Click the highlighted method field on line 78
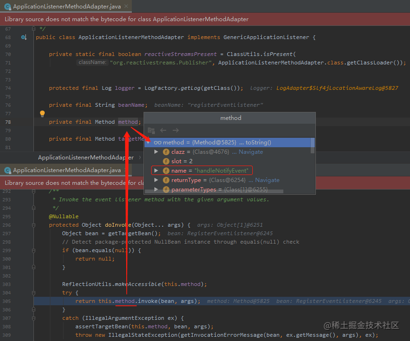 tap(128, 122)
